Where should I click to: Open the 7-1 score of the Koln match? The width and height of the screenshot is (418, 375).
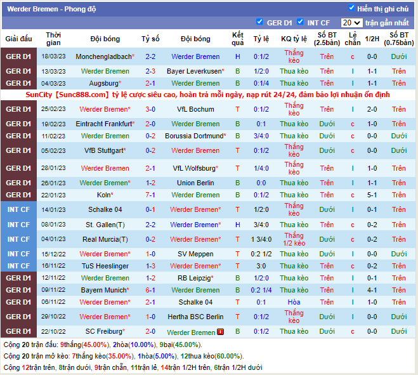150,195
